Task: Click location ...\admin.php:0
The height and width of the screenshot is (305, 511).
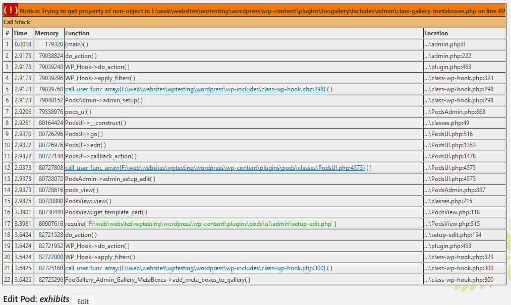Action: point(445,44)
